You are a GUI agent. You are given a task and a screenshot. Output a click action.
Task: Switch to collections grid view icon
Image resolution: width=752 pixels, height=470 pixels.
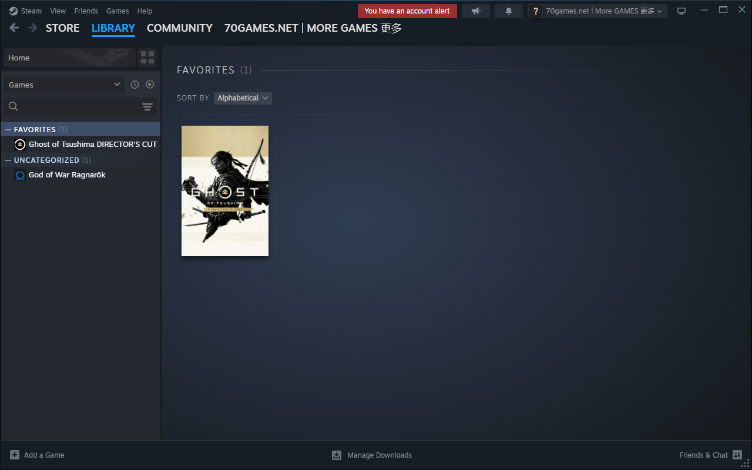[147, 58]
